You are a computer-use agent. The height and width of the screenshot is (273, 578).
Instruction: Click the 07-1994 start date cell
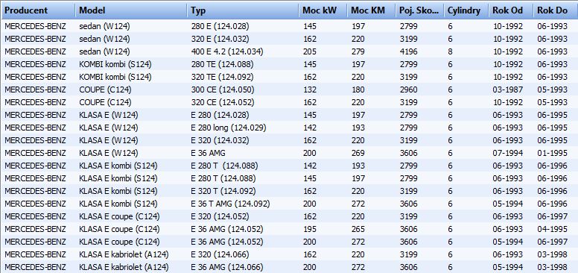point(507,153)
